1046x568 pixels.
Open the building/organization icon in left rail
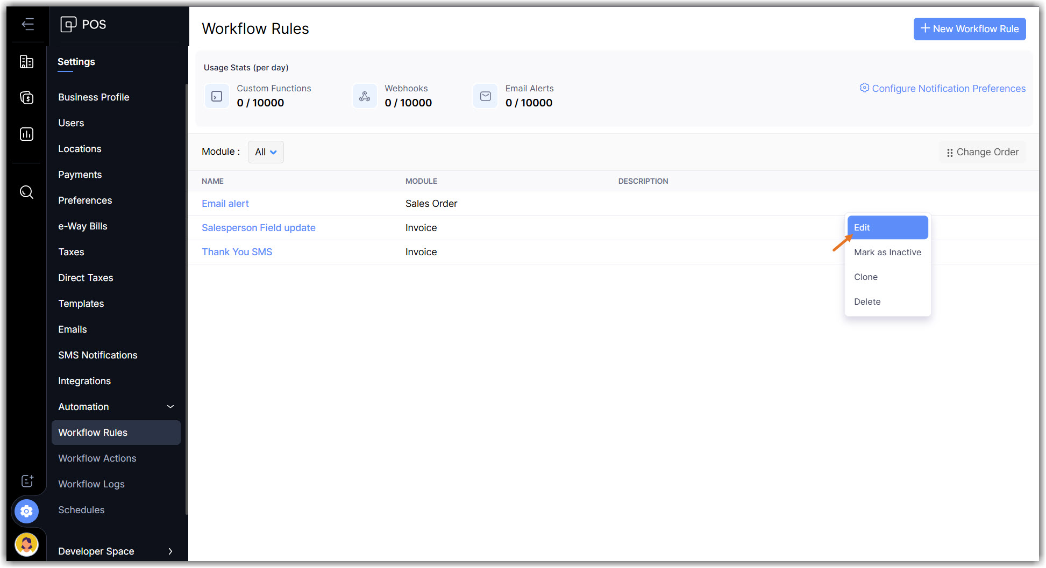coord(26,62)
